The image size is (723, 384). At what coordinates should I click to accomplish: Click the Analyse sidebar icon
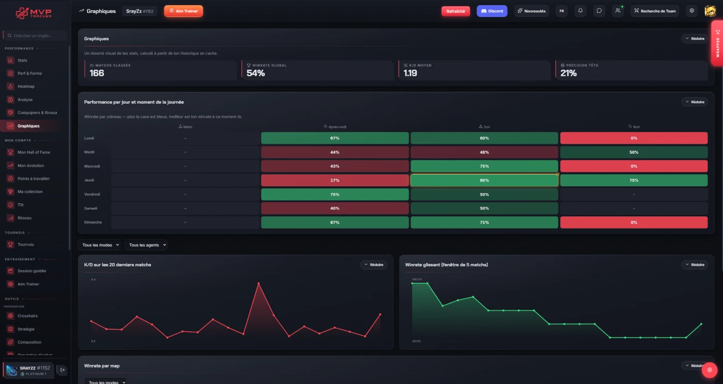10,100
